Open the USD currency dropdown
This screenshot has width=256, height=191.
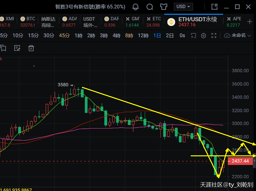coord(184,7)
